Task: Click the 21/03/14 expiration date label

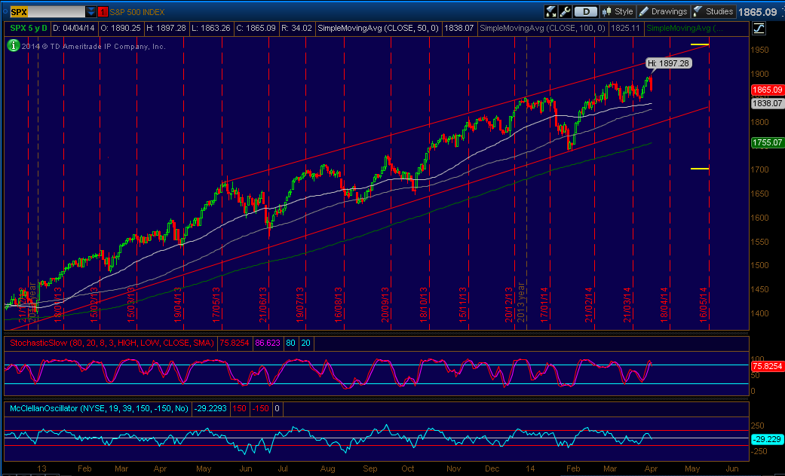Action: (627, 304)
